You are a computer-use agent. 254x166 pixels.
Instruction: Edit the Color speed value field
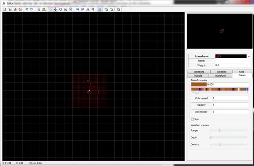(x=230, y=98)
